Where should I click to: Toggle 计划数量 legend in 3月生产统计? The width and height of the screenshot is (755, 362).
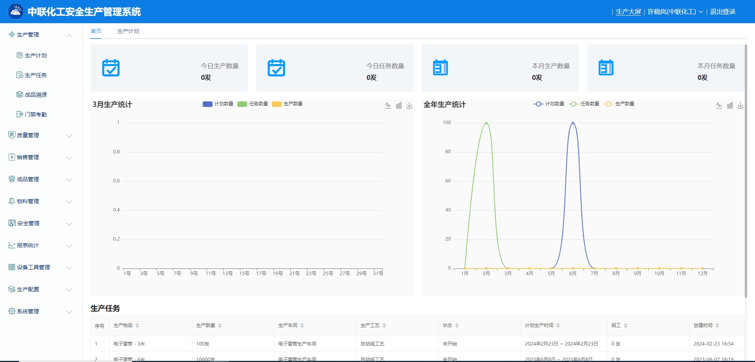tap(218, 104)
